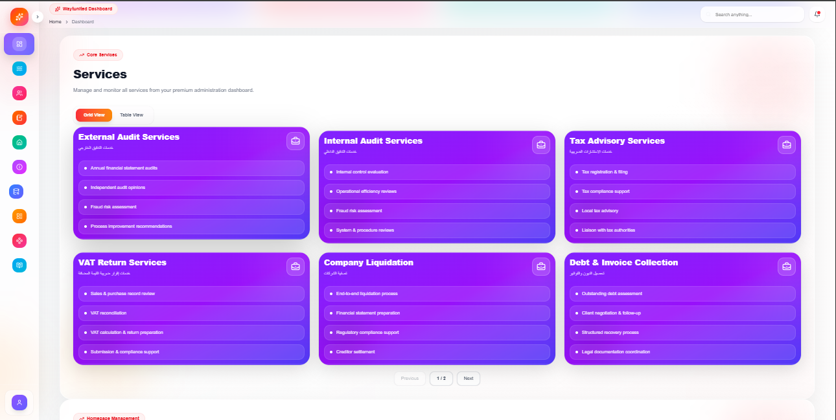Click the '1 / 2' page indicator
The image size is (836, 420).
441,379
